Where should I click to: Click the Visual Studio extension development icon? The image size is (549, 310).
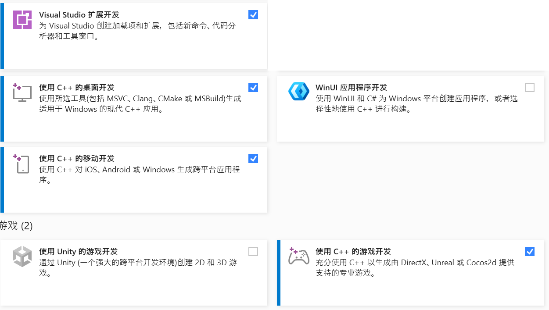22,20
